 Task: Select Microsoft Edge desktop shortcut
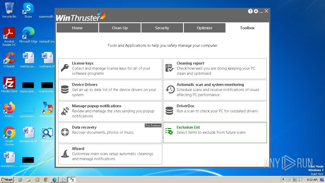point(28,35)
